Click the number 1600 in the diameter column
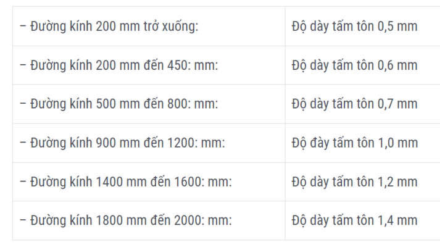The width and height of the screenshot is (440, 247). tap(189, 182)
